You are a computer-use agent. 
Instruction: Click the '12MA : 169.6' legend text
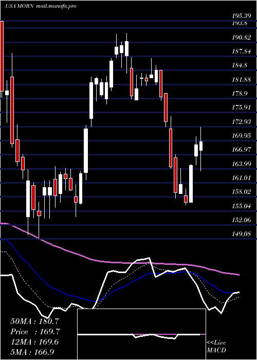(34, 342)
